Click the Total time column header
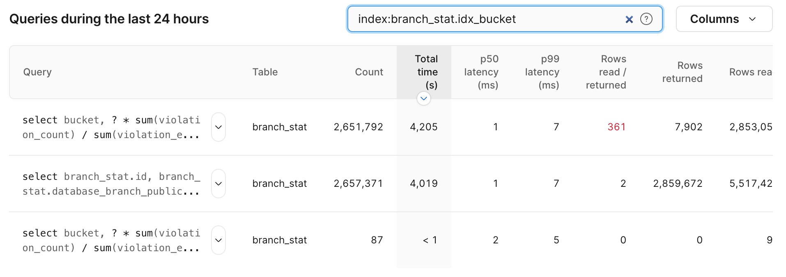This screenshot has width=786, height=277. tap(426, 72)
